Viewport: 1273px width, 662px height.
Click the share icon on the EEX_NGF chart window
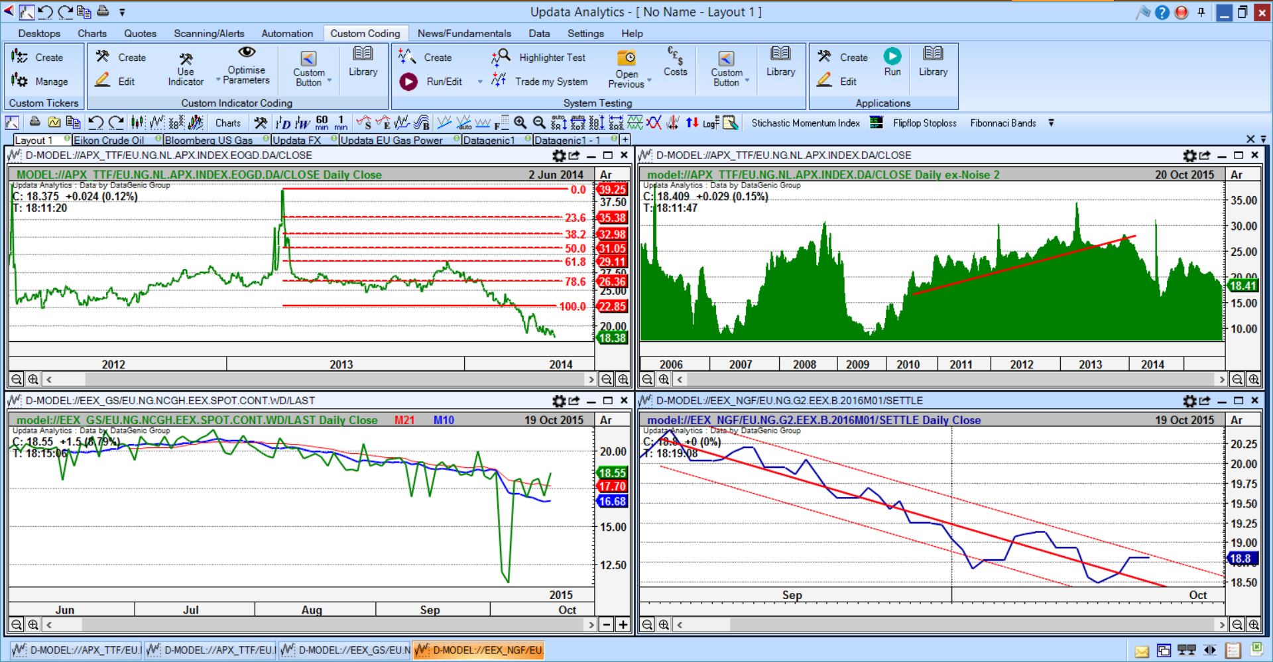[1205, 400]
